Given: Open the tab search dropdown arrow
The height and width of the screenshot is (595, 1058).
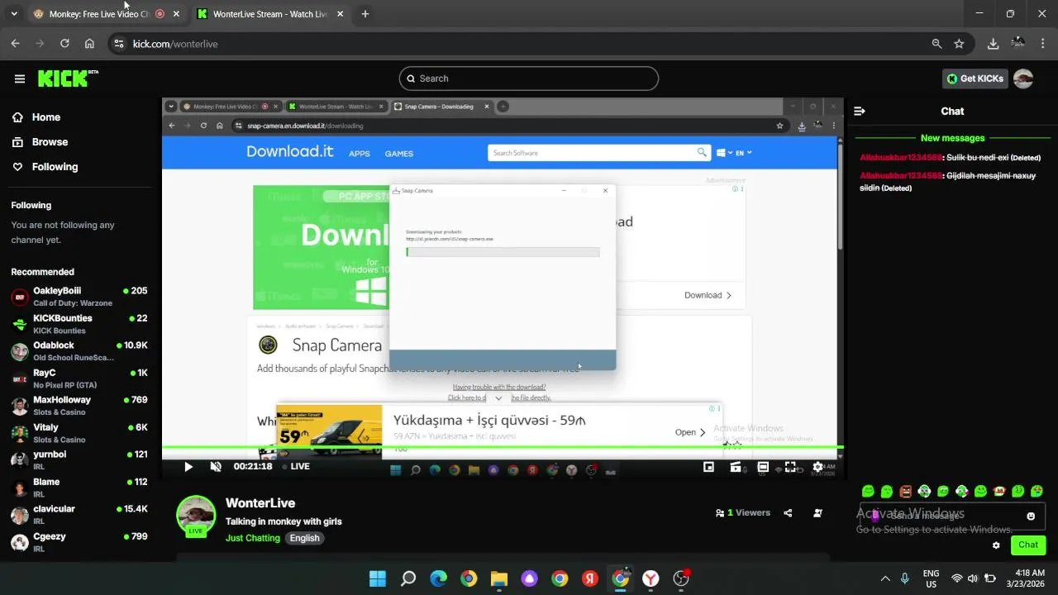Looking at the screenshot, I should (14, 14).
